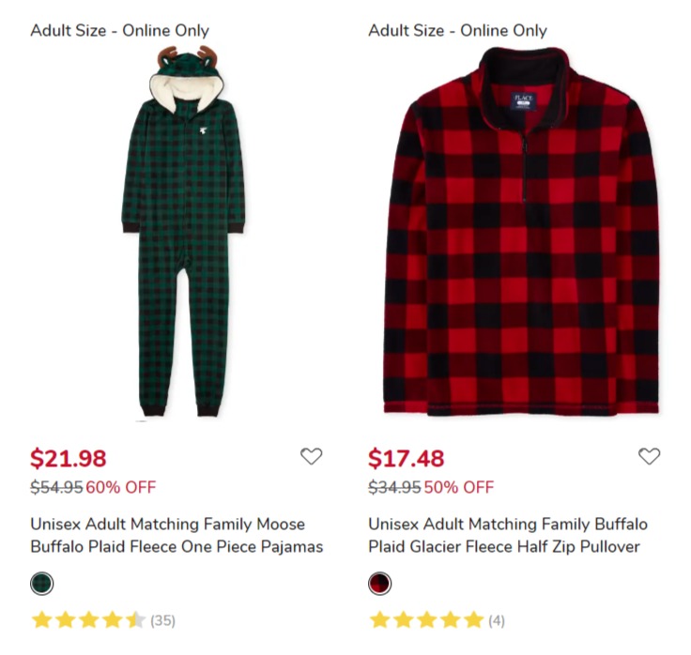The width and height of the screenshot is (691, 655).
Task: Click the $21.98 sale price
Action: pyautogui.click(x=69, y=458)
